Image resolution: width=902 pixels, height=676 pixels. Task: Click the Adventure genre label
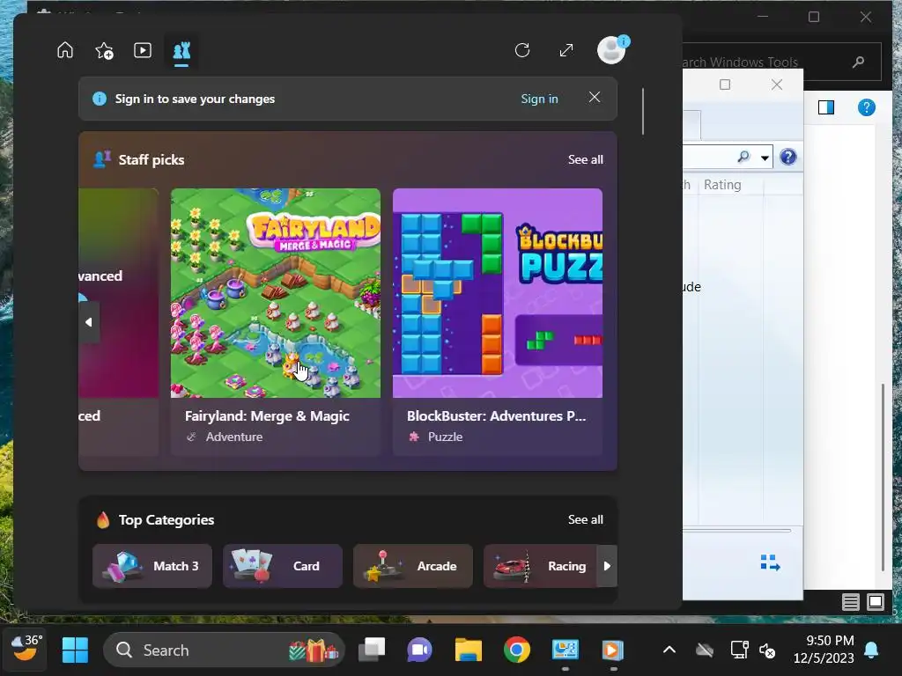click(234, 437)
